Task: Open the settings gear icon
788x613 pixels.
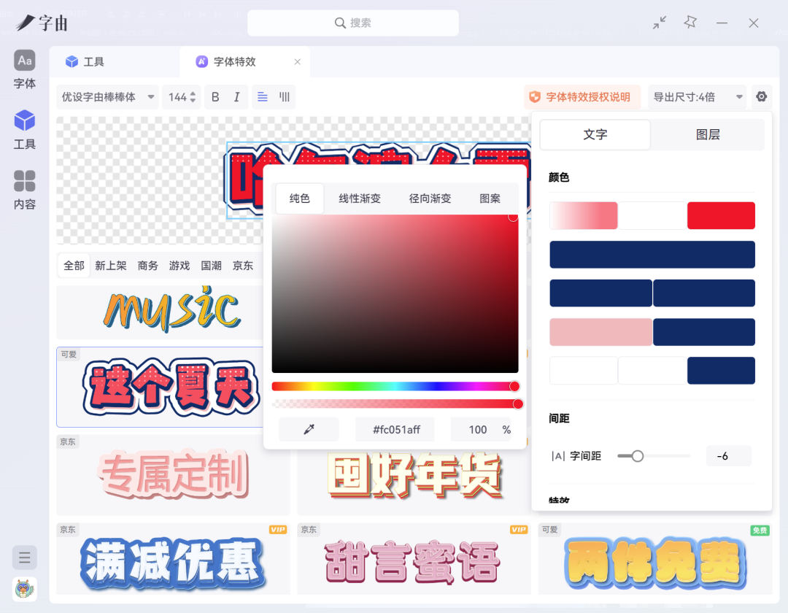Action: coord(762,97)
